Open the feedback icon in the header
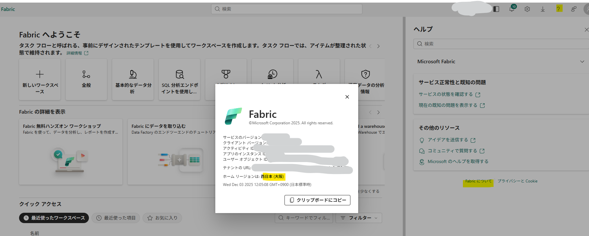The image size is (589, 236). [574, 9]
